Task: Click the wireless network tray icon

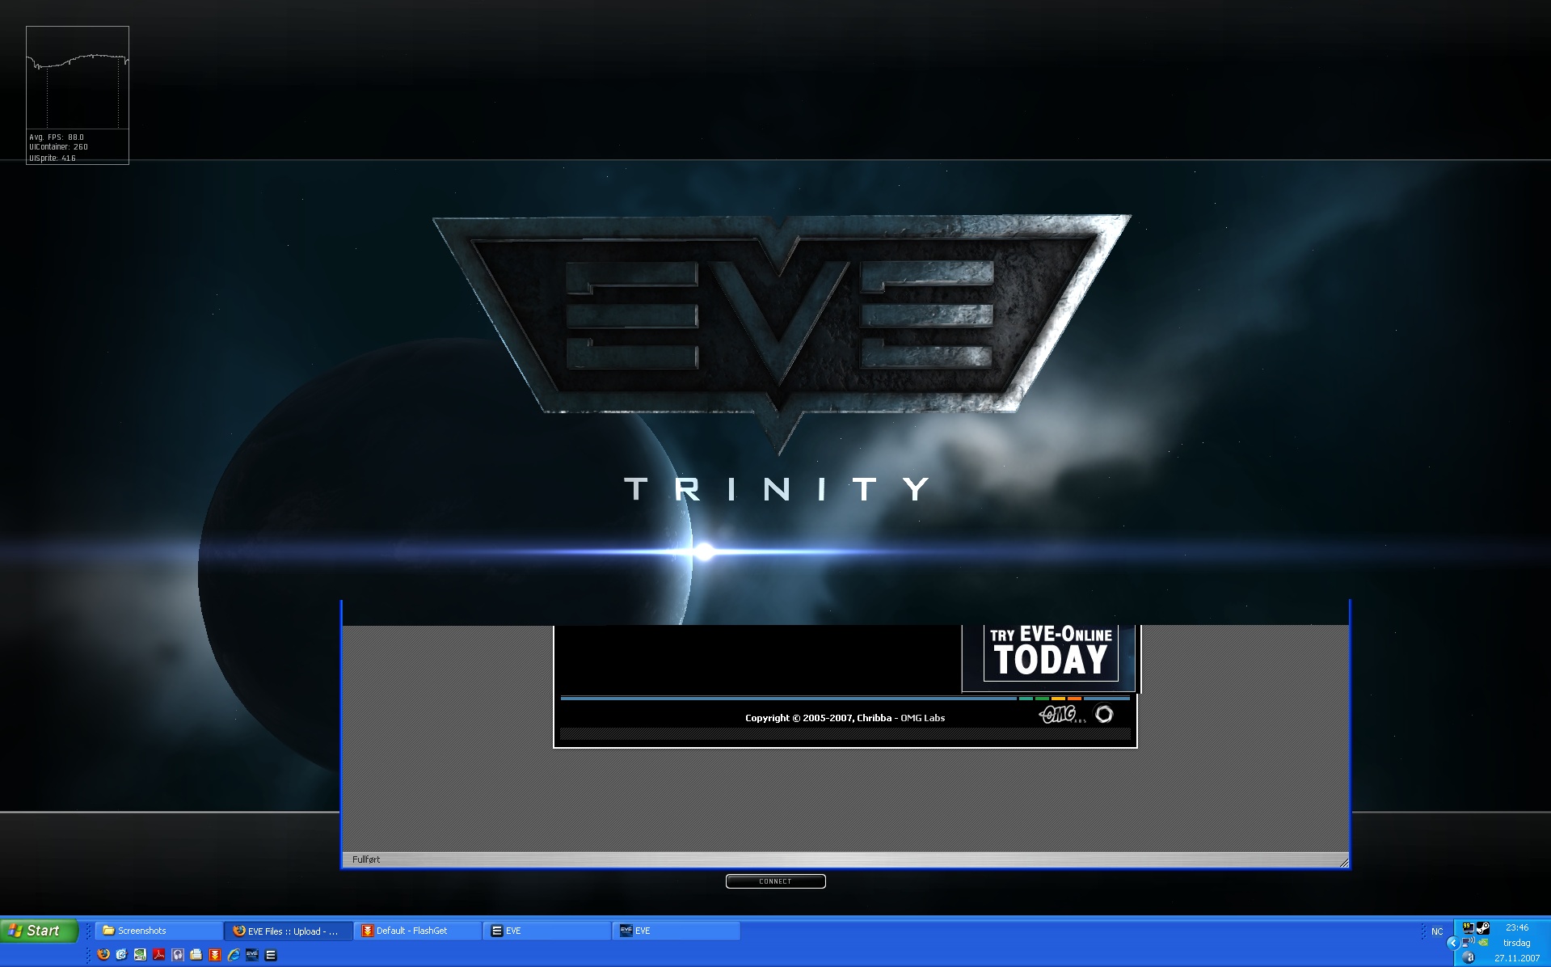Action: pyautogui.click(x=1469, y=943)
